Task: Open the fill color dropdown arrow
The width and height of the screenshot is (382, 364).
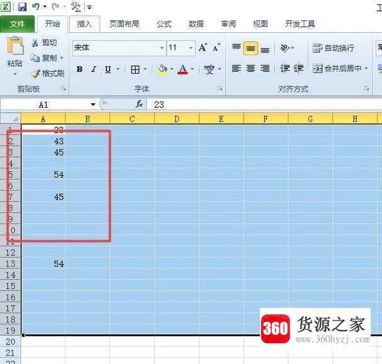Action: [172, 69]
